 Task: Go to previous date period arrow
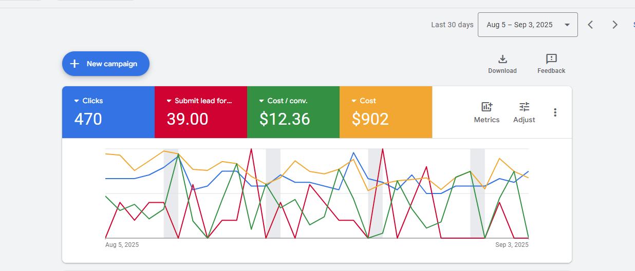click(590, 25)
